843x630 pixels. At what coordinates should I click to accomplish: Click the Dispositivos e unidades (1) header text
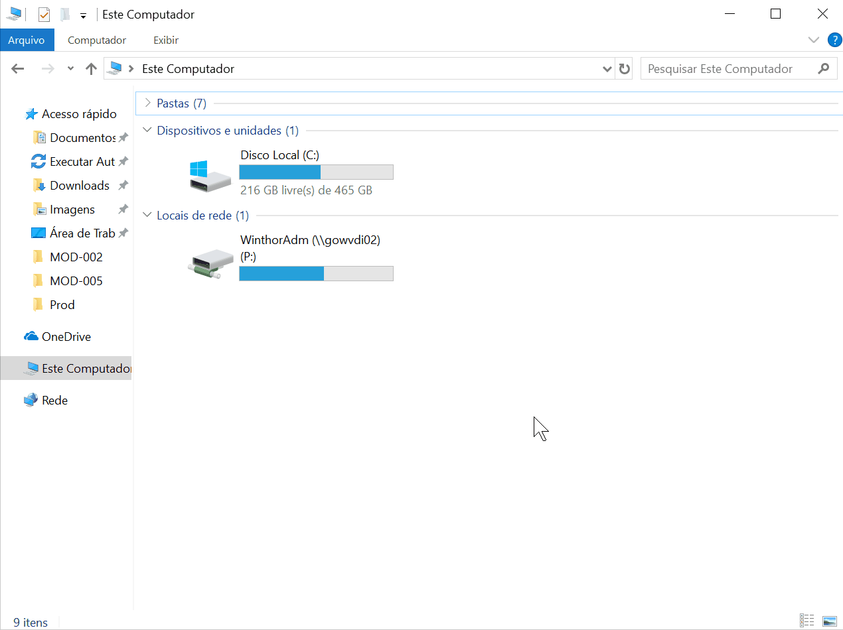[228, 131]
